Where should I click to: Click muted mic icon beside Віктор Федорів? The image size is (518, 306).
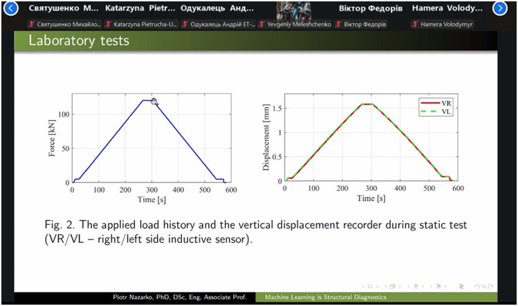pos(339,24)
